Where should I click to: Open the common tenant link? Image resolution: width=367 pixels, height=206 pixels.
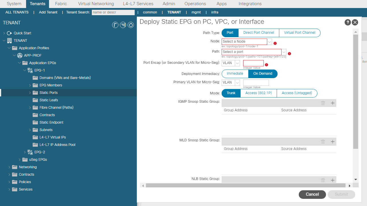click(x=150, y=12)
